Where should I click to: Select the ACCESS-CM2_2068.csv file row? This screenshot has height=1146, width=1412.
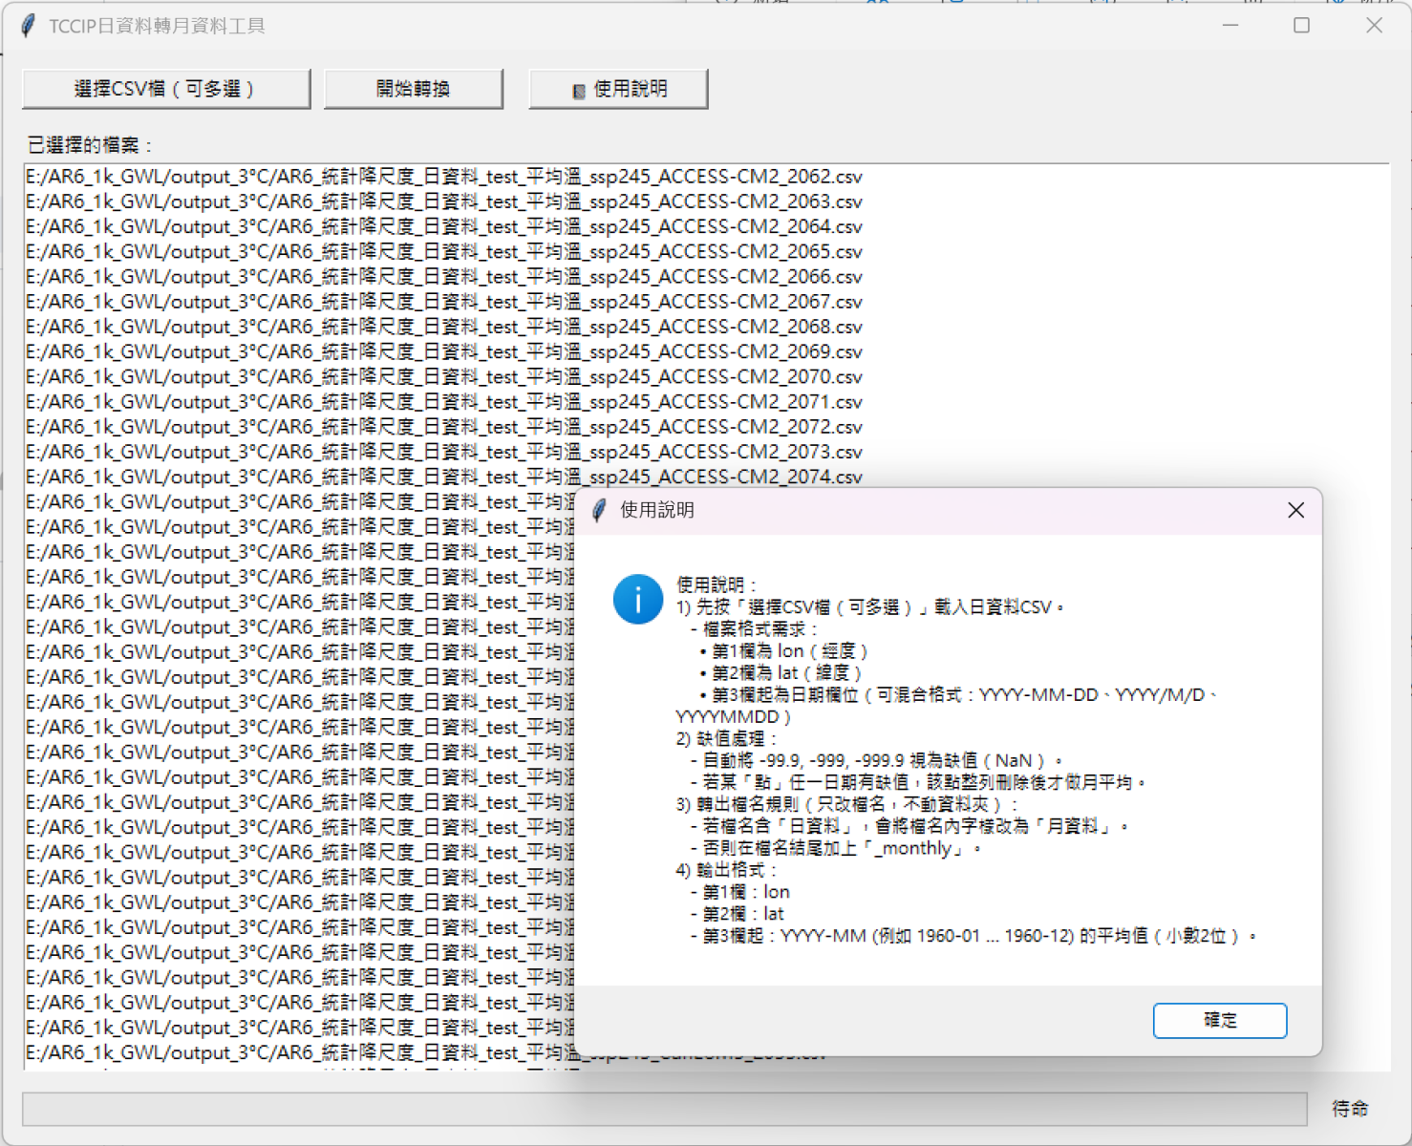444,327
